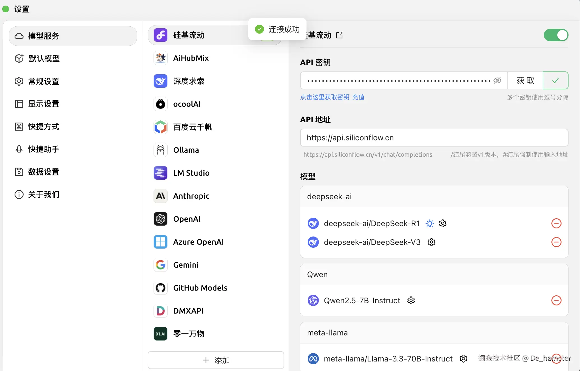Remove Qwen2.5-7B-Instruct with minus icon
This screenshot has height=371, width=580.
(556, 300)
